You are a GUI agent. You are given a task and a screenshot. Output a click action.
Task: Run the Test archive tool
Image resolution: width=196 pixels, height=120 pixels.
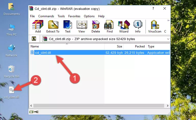click(68, 26)
